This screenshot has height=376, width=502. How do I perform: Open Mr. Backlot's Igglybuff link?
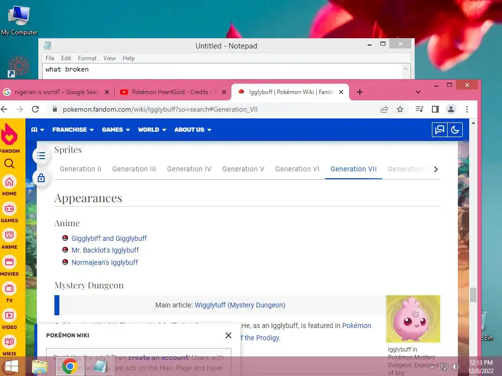click(105, 250)
